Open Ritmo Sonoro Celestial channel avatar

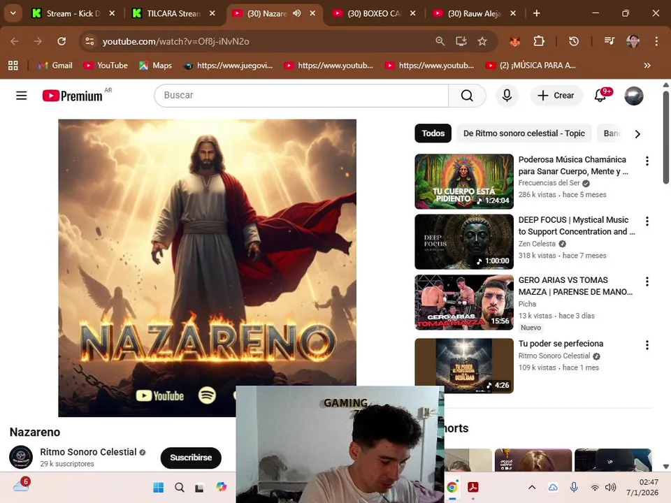click(21, 457)
